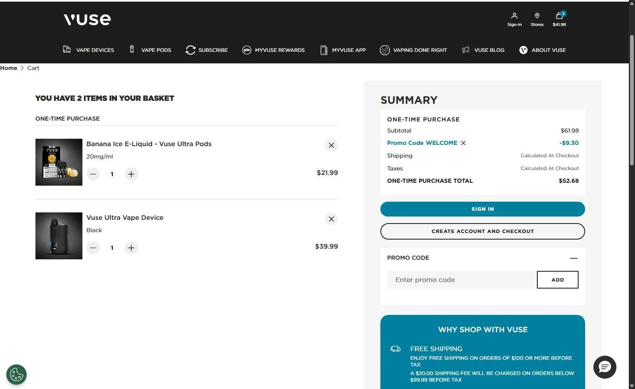Image resolution: width=635 pixels, height=389 pixels.
Task: Increase Vuse Ultra Vape Device quantity
Action: click(131, 248)
